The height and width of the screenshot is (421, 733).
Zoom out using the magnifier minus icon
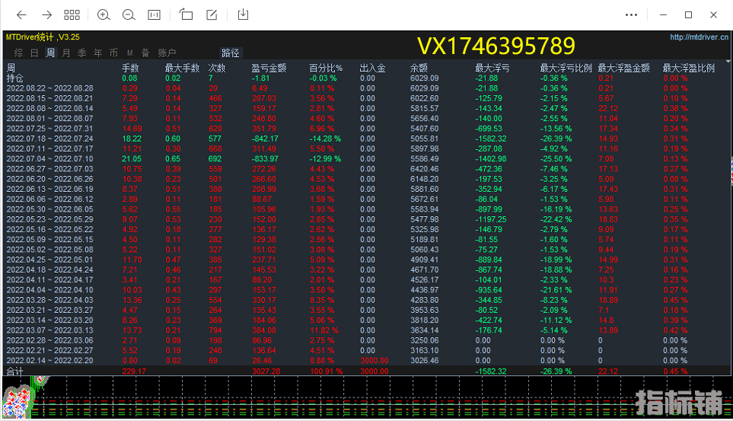(x=129, y=14)
